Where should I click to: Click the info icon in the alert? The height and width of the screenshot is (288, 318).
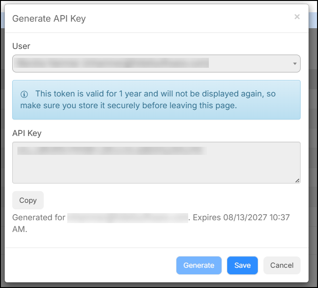[x=24, y=94]
